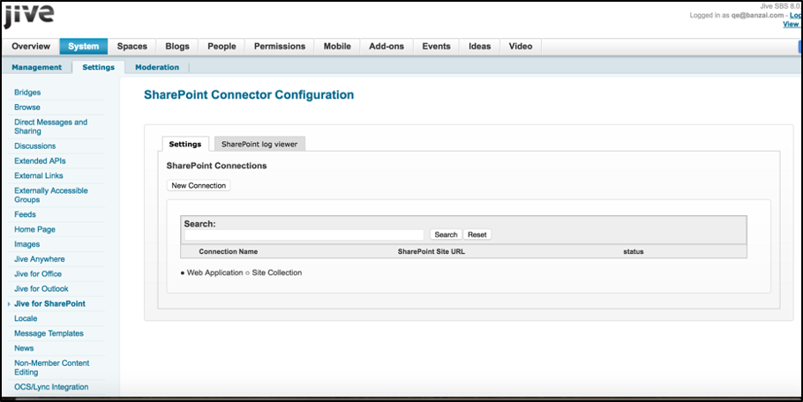Switch to the People tab
This screenshot has width=803, height=402.
221,46
